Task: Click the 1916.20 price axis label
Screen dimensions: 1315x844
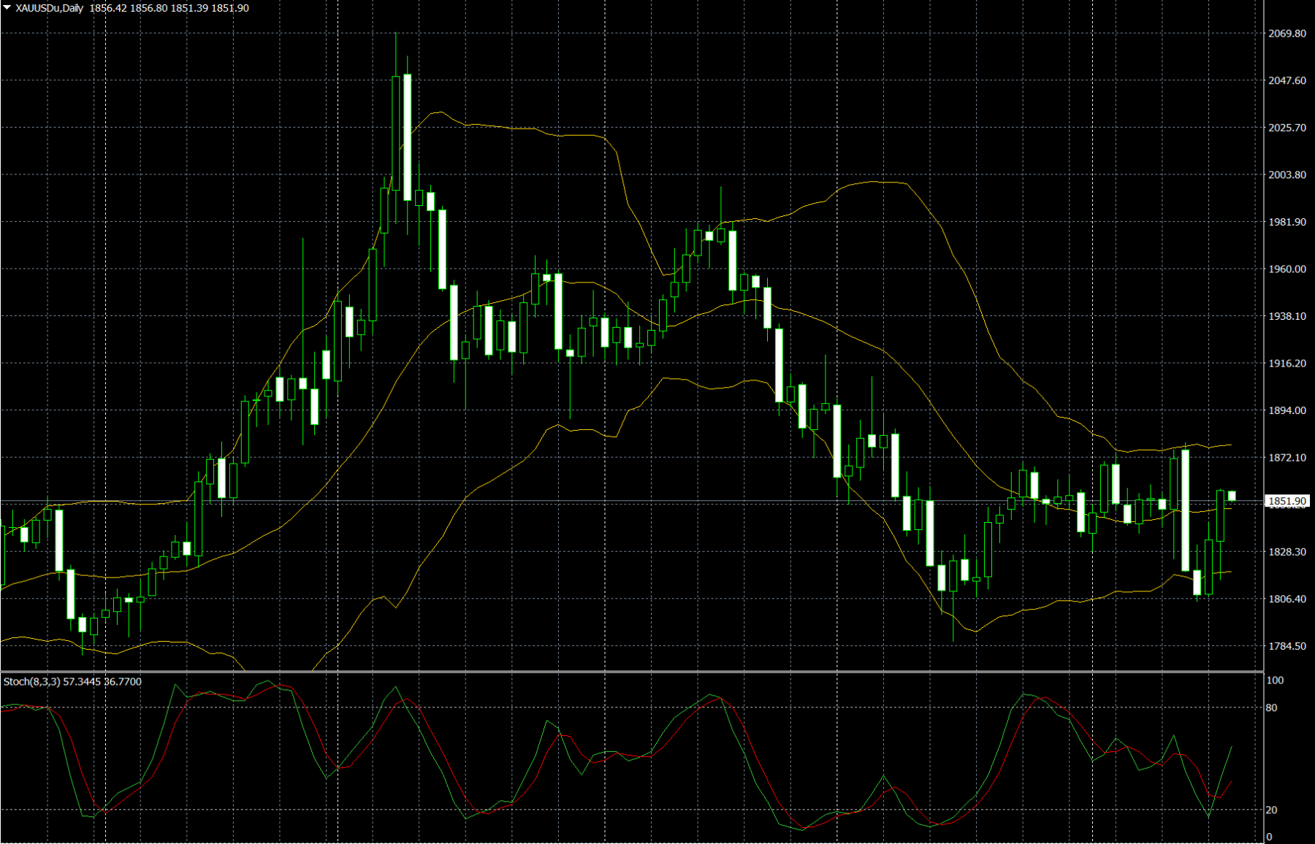Action: [1287, 363]
